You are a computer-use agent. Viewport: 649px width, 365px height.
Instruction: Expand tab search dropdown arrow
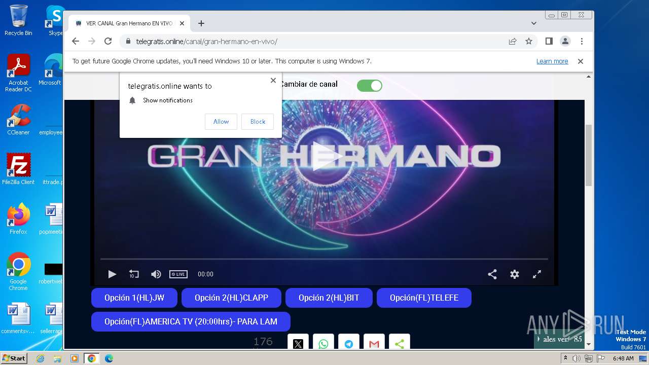(x=534, y=23)
